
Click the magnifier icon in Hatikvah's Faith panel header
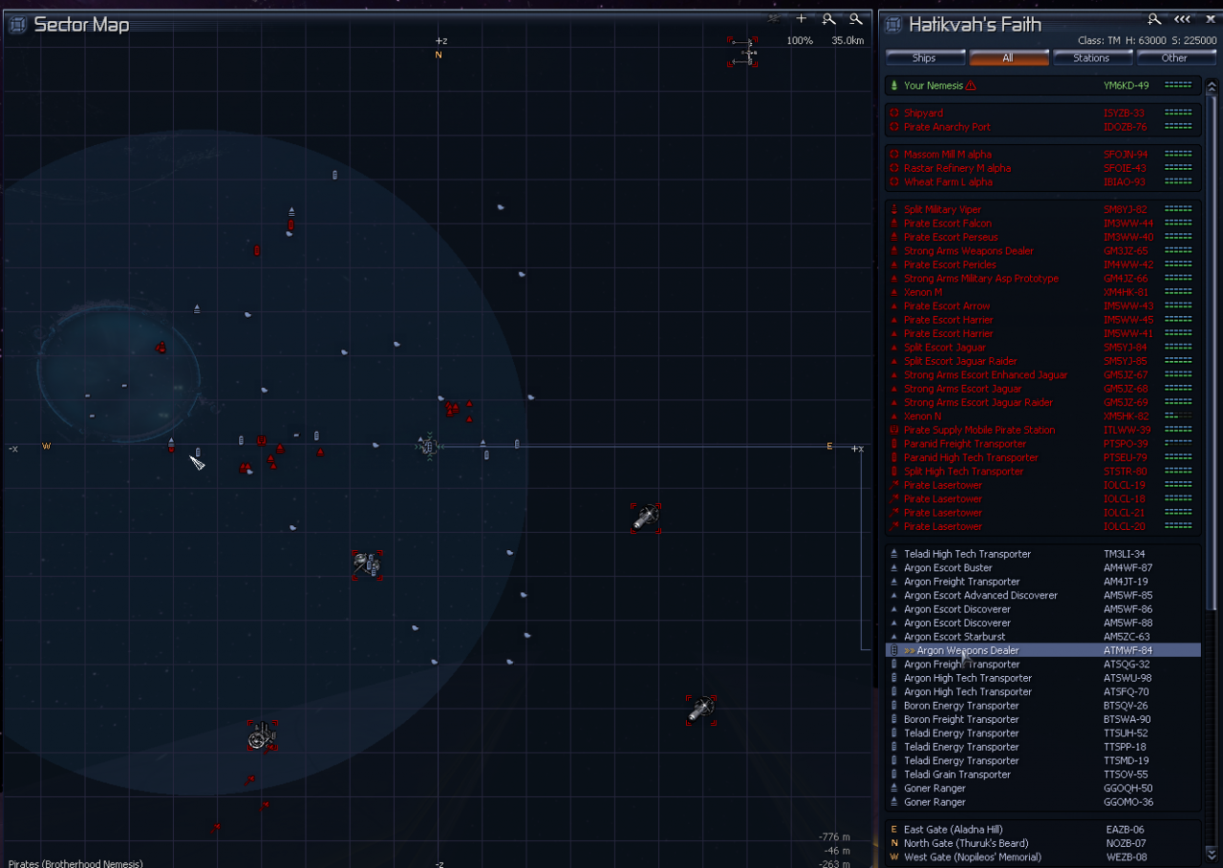coord(1154,18)
